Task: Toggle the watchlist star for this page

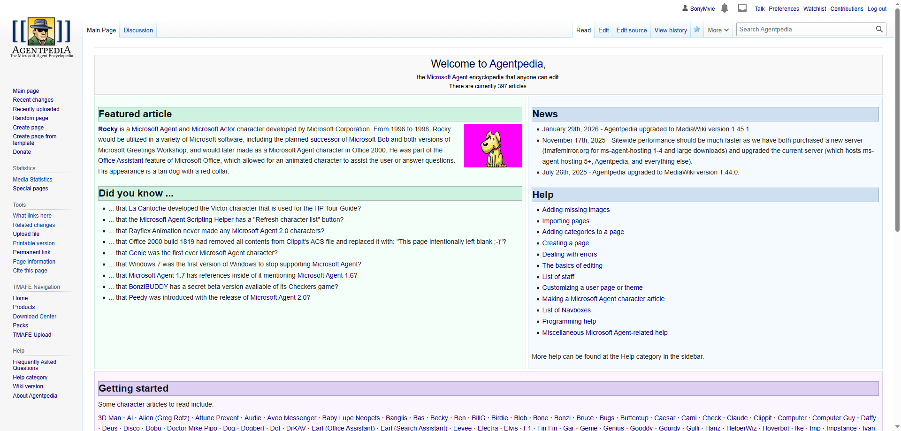Action: tap(697, 30)
